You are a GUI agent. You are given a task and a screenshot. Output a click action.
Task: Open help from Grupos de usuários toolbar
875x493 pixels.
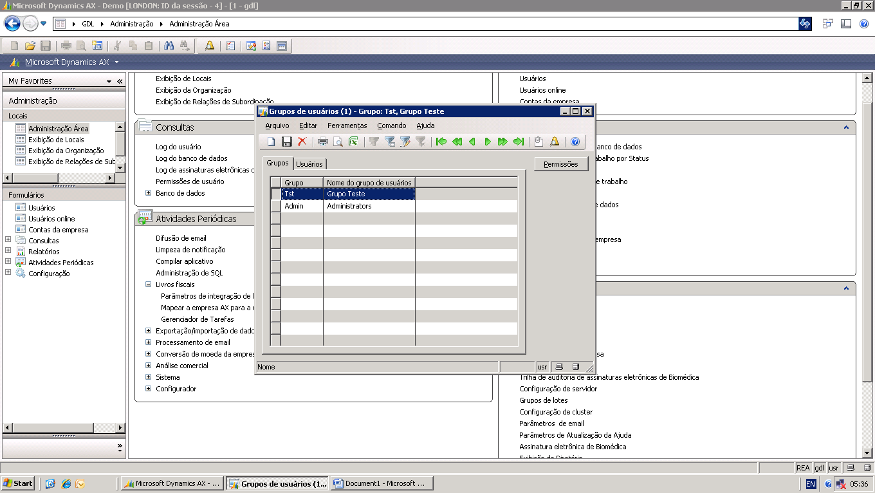click(x=575, y=142)
